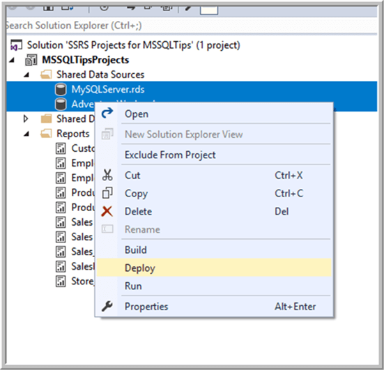Choose Copy in the context menu
The height and width of the screenshot is (370, 384).
point(213,194)
